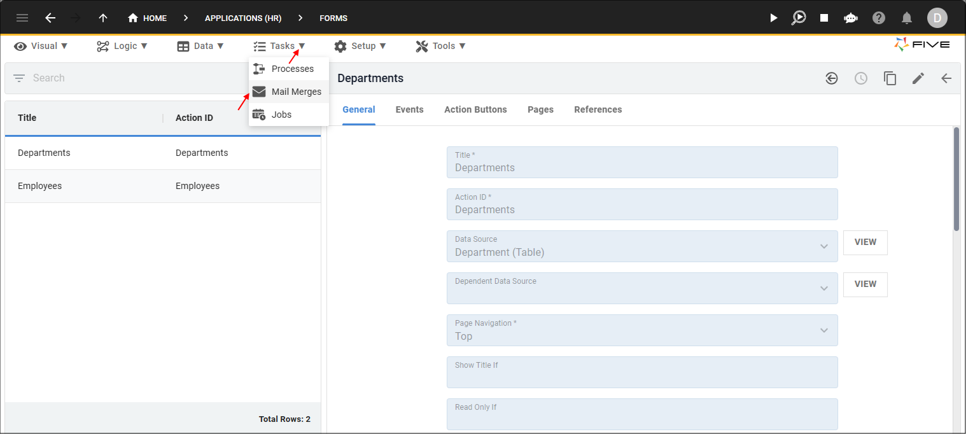This screenshot has width=966, height=434.
Task: Click the revert arrow icon in Departments header
Action: (x=832, y=78)
